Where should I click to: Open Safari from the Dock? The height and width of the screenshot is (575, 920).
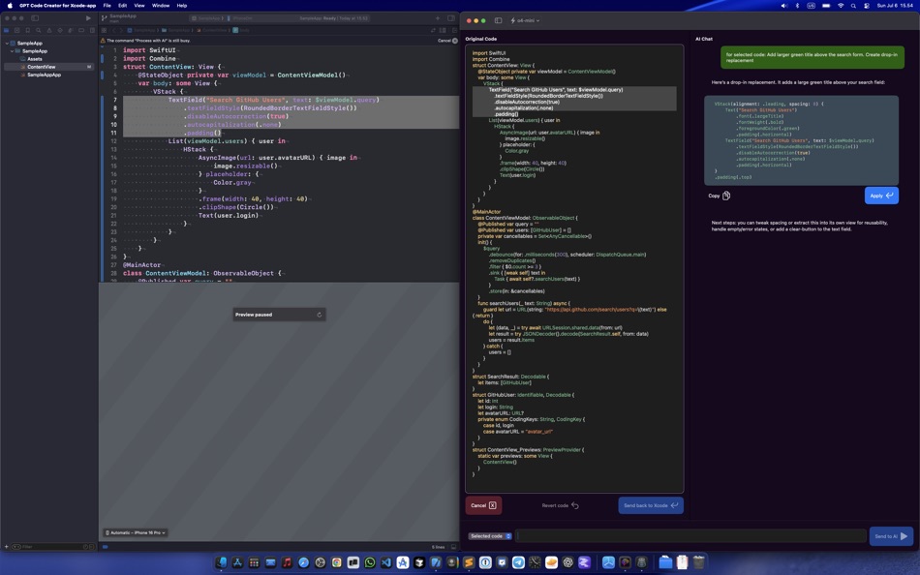pos(303,562)
